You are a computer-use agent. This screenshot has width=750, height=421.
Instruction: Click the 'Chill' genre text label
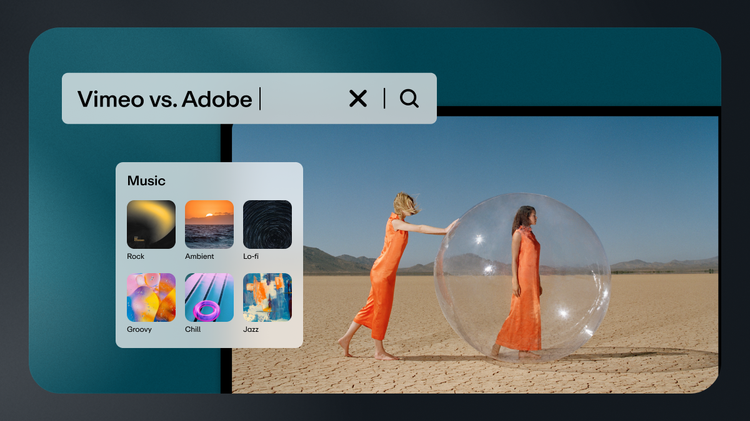(x=193, y=329)
